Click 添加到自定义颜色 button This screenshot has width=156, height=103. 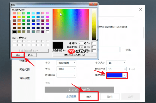(x=74, y=55)
